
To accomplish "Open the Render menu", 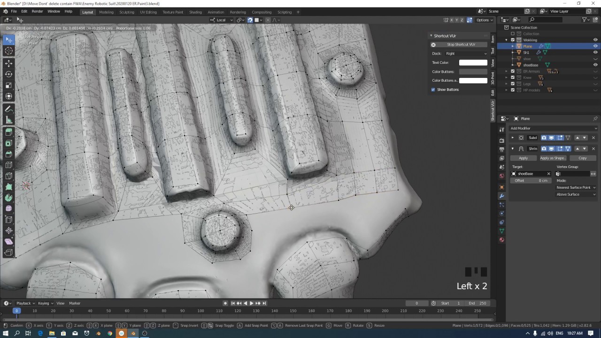I will point(37,11).
